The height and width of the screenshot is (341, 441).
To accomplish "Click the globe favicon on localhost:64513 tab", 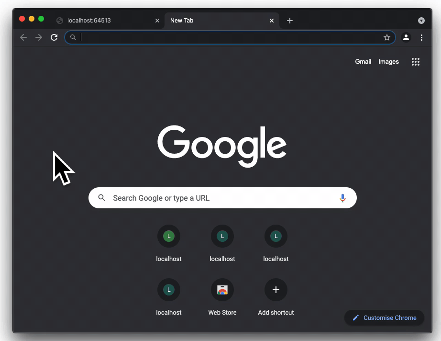I will 60,21.
